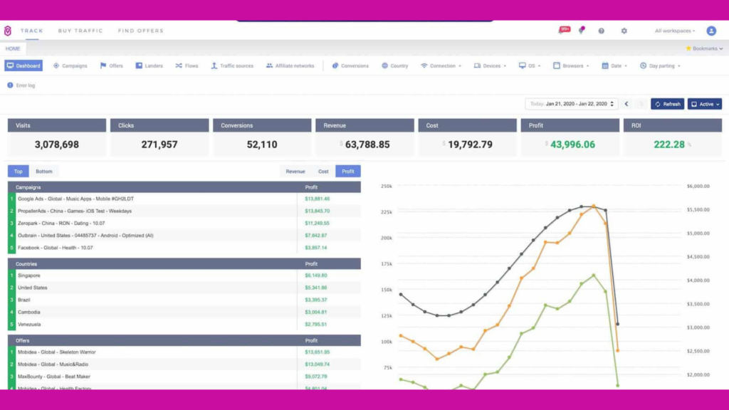The height and width of the screenshot is (410, 729).
Task: Switch table metric to Profit
Action: [x=348, y=172]
